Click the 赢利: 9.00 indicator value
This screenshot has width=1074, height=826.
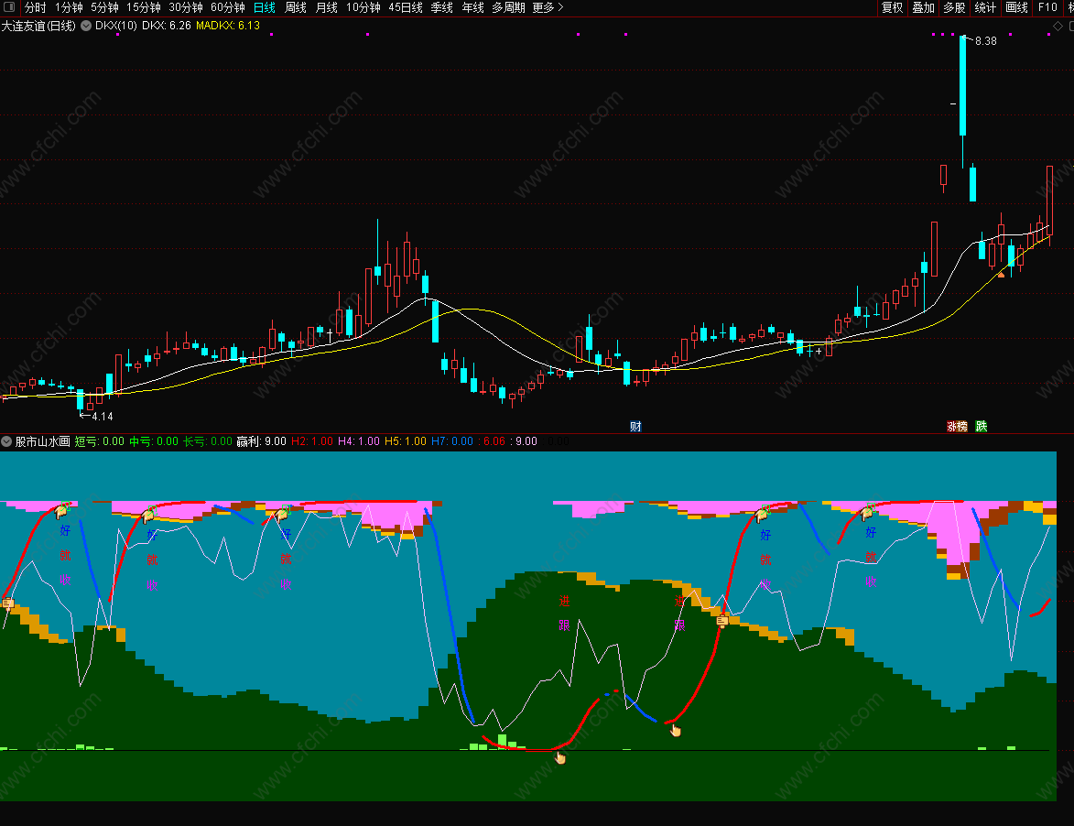(x=262, y=441)
